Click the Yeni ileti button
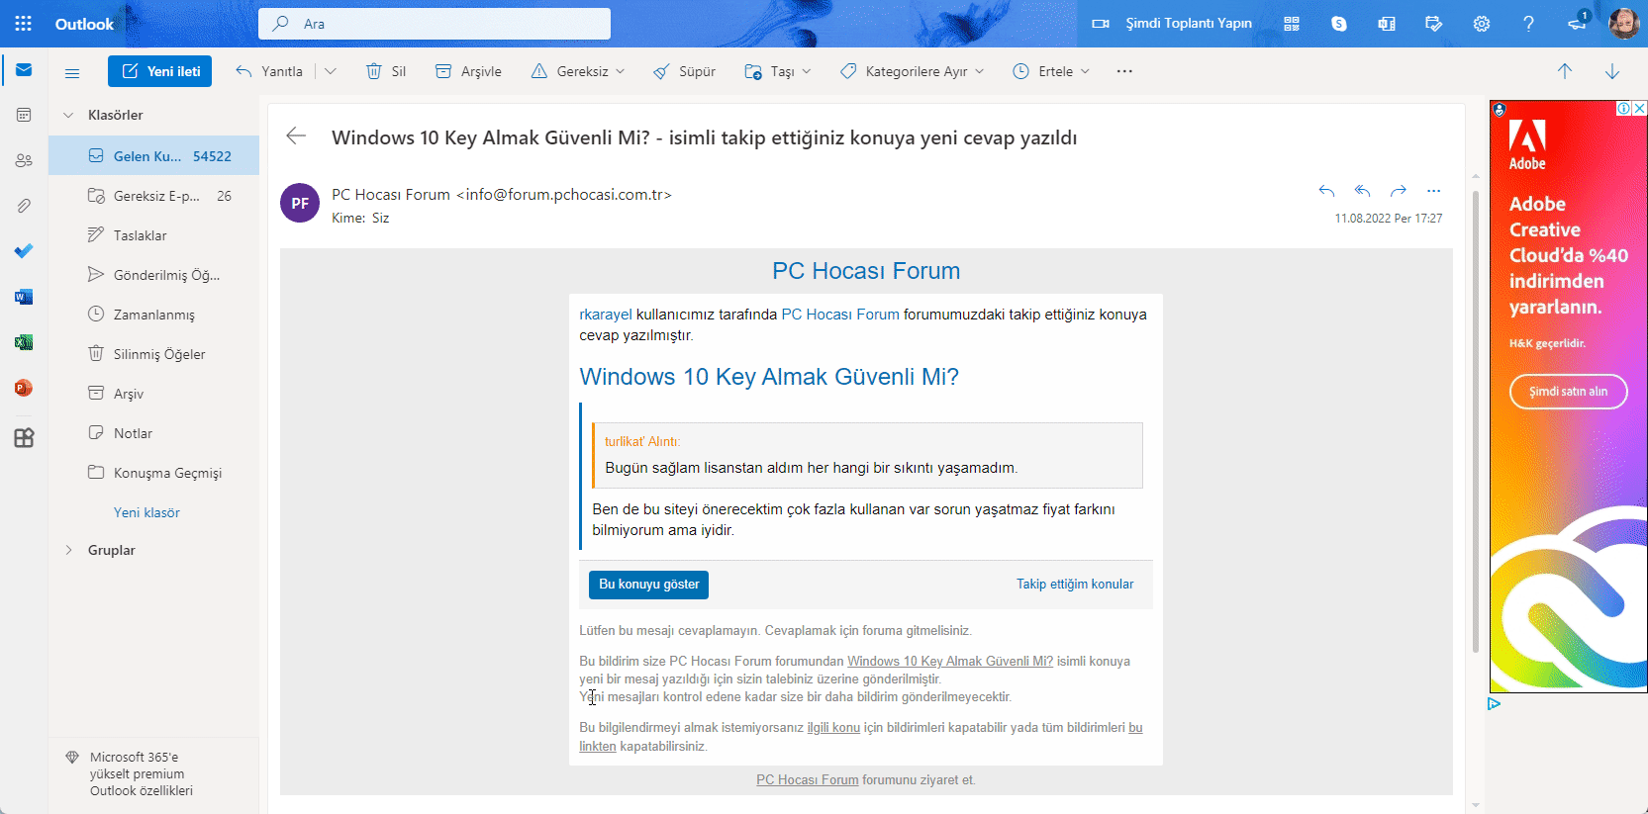The width and height of the screenshot is (1648, 814). [159, 71]
